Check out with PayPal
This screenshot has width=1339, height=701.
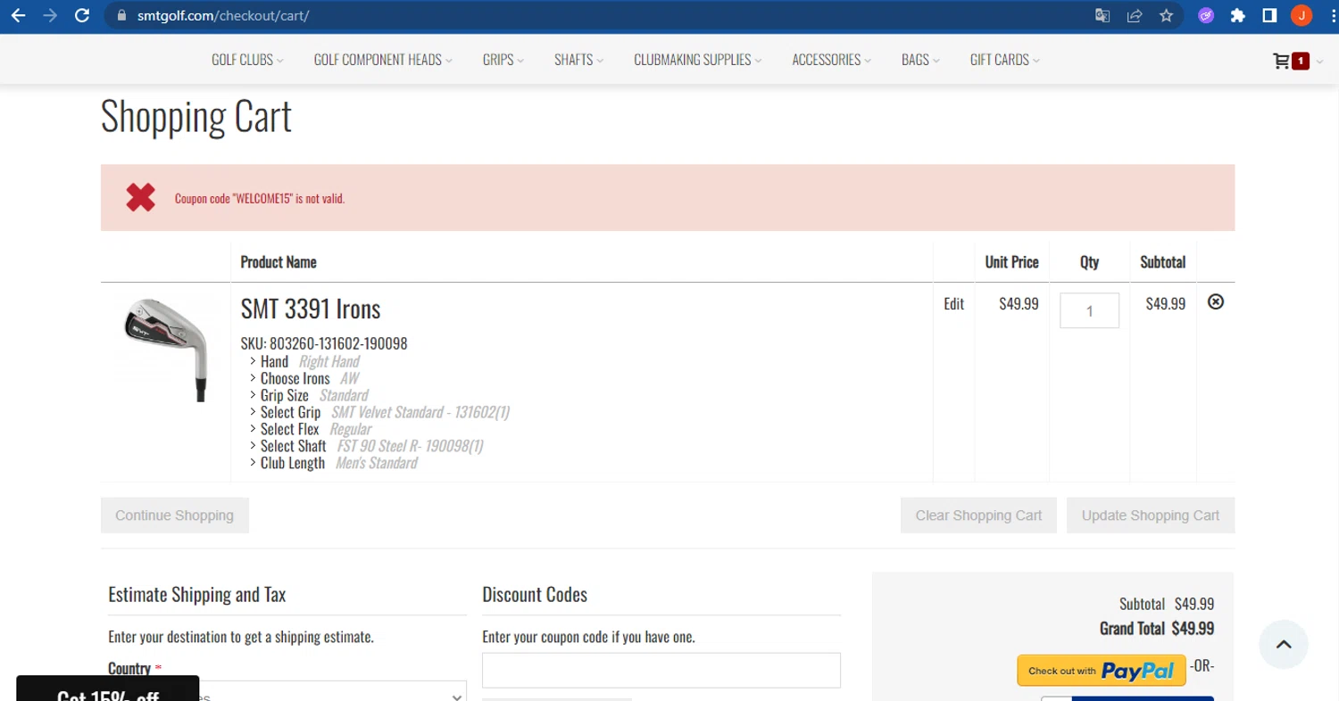point(1102,671)
